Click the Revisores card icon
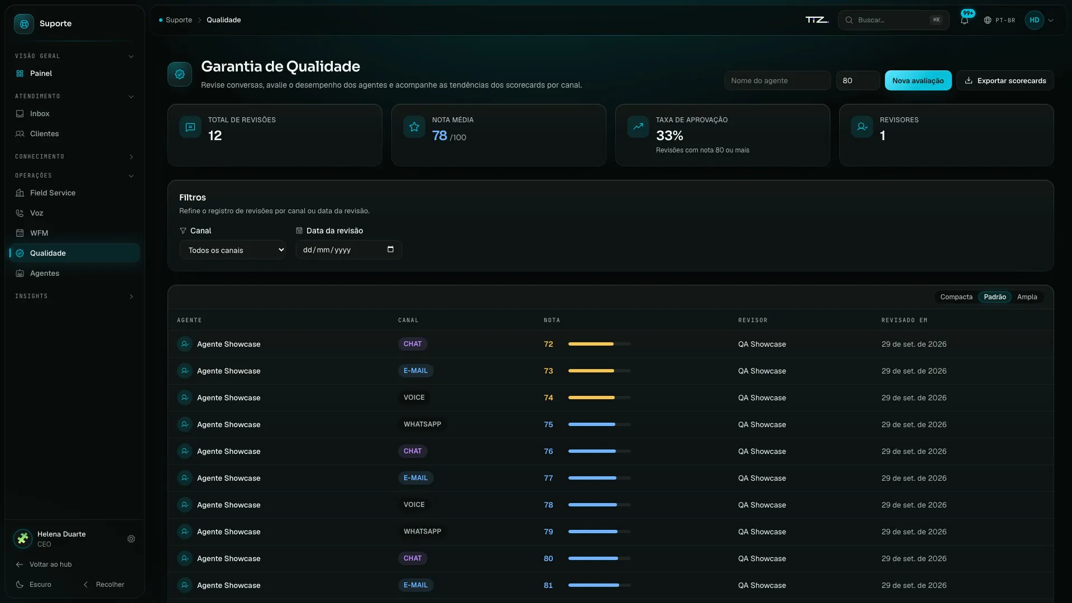1072x603 pixels. click(862, 127)
